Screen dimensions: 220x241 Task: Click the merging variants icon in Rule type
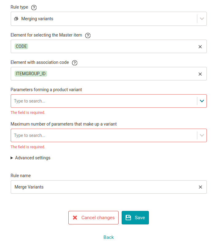16,19
